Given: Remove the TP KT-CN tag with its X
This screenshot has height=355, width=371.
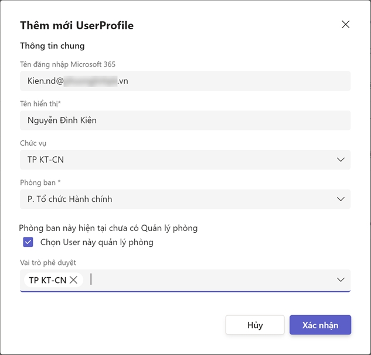Looking at the screenshot, I should (x=73, y=280).
